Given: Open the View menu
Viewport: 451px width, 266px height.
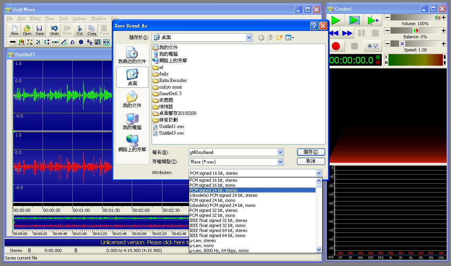Looking at the screenshot, I should 50,19.
